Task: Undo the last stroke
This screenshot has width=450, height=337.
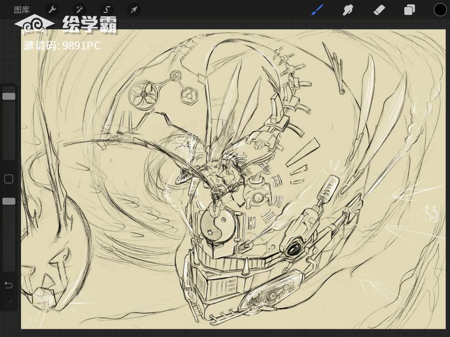Action: (x=8, y=285)
